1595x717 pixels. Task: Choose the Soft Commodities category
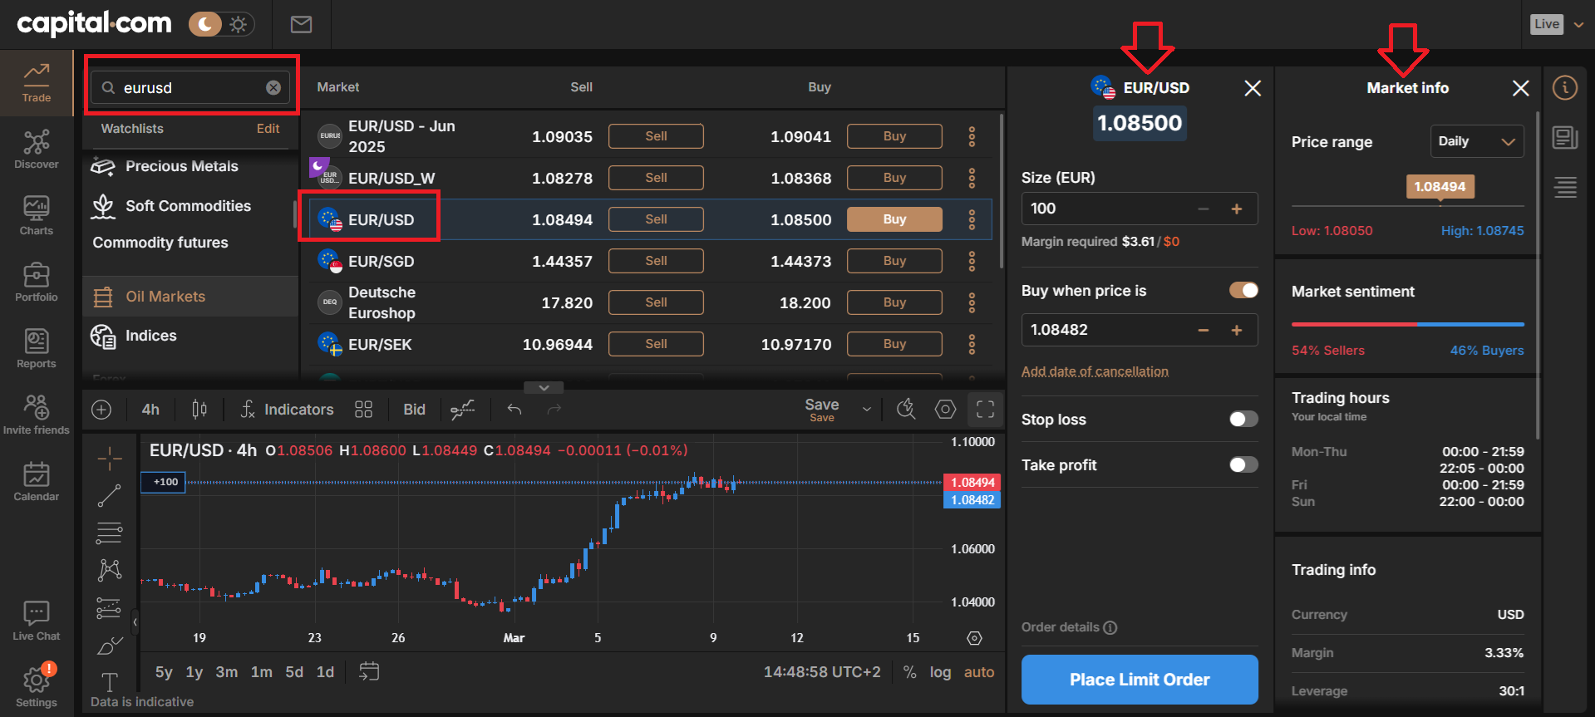point(190,206)
